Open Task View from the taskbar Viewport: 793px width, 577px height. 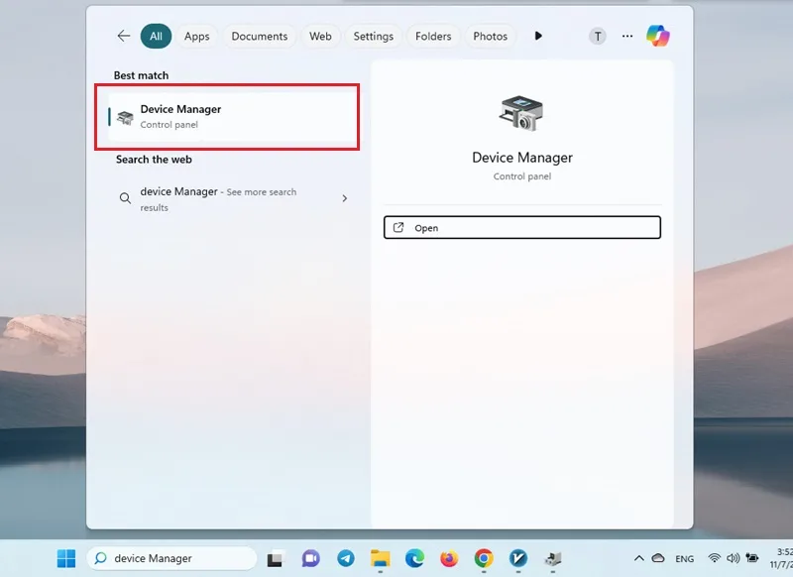[x=276, y=558]
